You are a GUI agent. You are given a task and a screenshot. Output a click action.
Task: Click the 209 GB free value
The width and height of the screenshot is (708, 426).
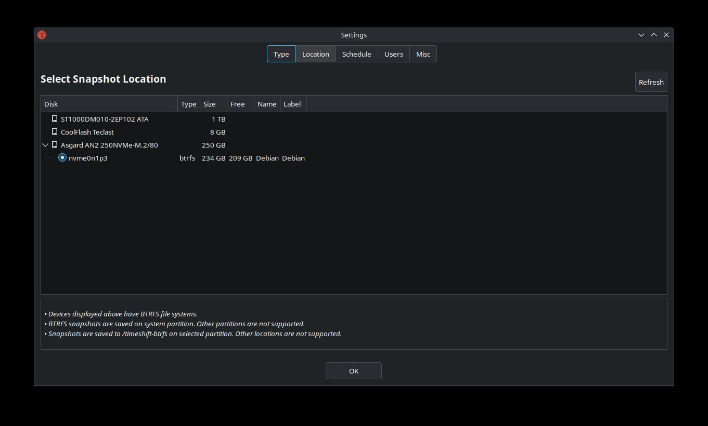(x=241, y=158)
